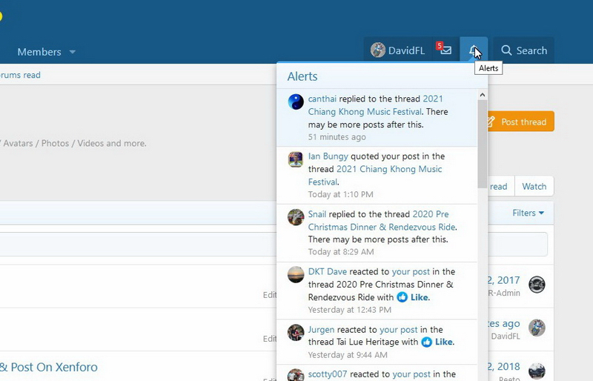The height and width of the screenshot is (381, 593).
Task: Click Snail's avatar in alerts
Action: coord(296,216)
